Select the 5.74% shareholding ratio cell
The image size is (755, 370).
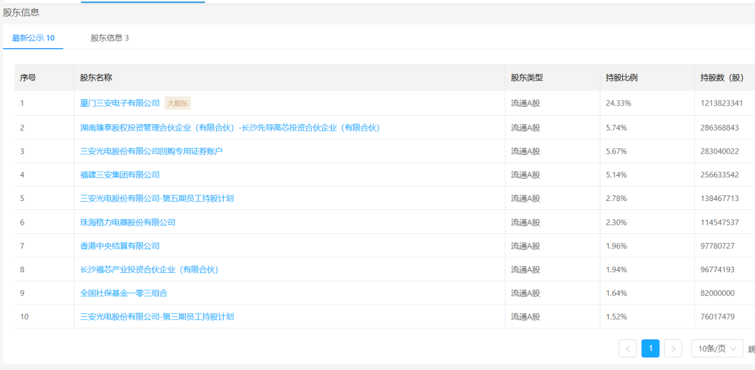pyautogui.click(x=617, y=128)
